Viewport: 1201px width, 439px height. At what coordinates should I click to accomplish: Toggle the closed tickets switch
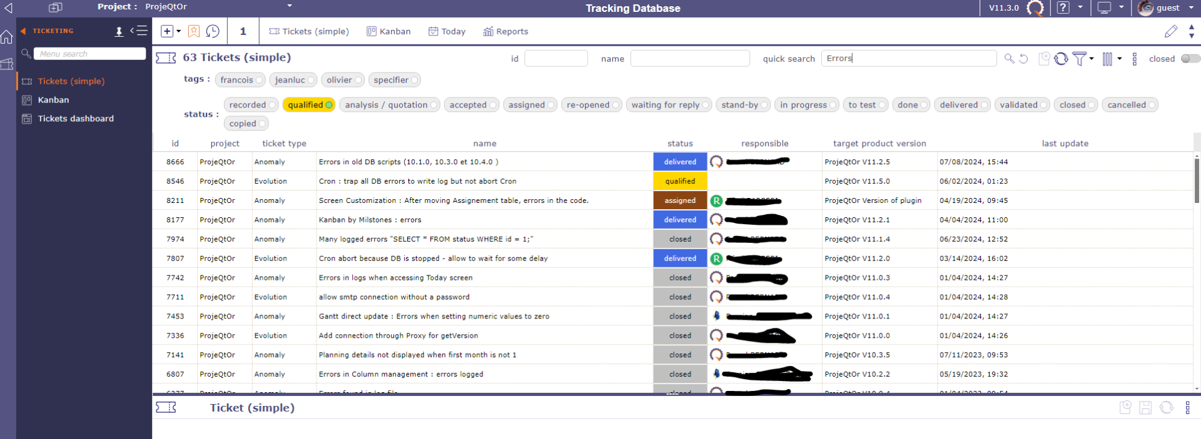click(x=1190, y=59)
